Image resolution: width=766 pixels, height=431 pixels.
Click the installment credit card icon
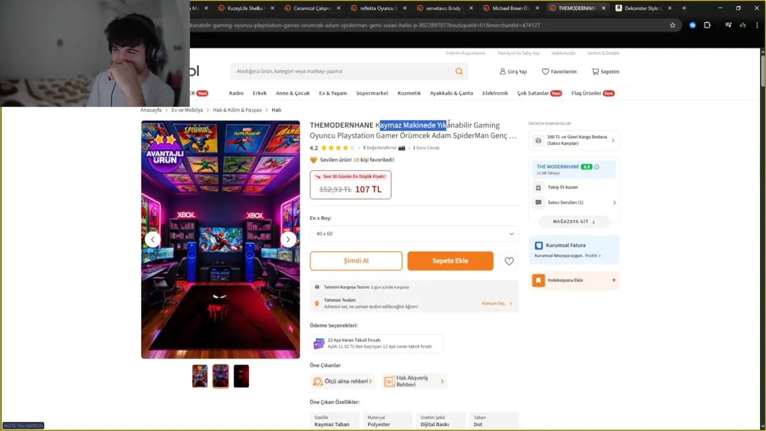point(319,343)
